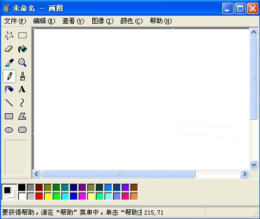260x219 pixels.
Task: Select the Pick Color eyedropper tool
Action: (9, 63)
